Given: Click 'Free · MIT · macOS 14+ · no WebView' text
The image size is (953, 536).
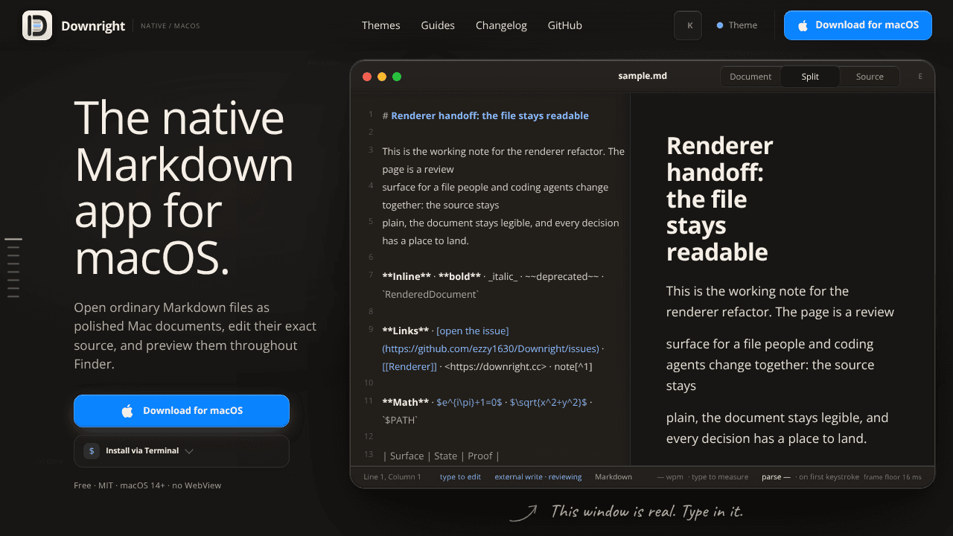Looking at the screenshot, I should [147, 485].
